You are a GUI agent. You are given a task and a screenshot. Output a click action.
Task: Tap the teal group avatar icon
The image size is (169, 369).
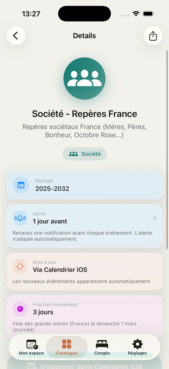[x=84, y=78]
